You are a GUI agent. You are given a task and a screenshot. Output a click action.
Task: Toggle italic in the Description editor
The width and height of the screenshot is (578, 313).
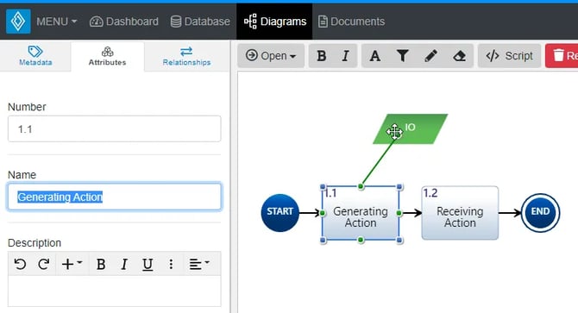click(124, 264)
